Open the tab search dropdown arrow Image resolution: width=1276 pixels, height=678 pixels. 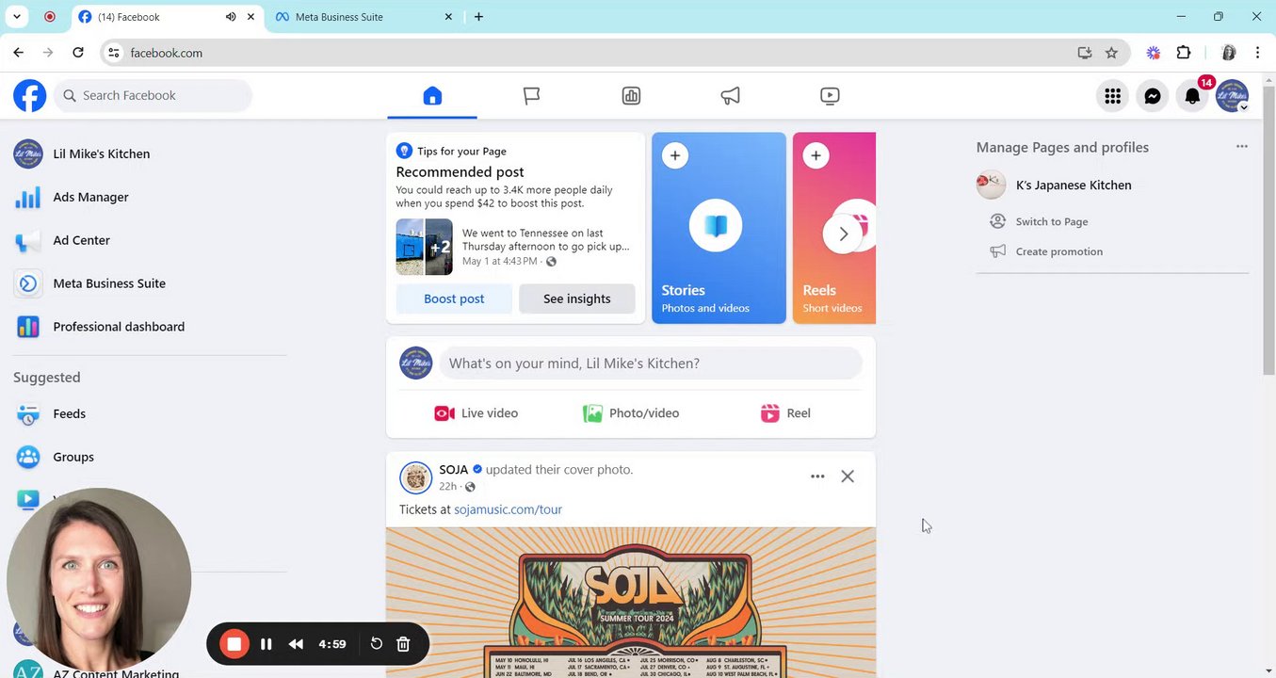point(17,17)
